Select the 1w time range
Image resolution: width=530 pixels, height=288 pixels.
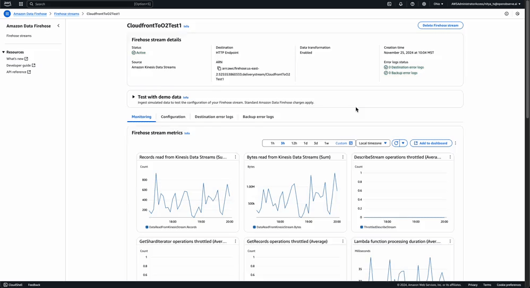click(x=327, y=143)
